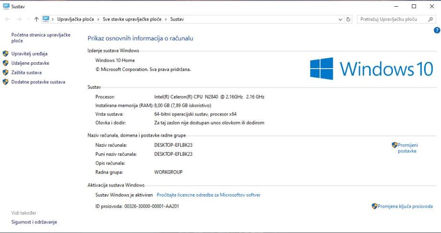This screenshot has height=233, width=441.
Task: Select the 8,00 GB RAM value
Action: (183, 105)
